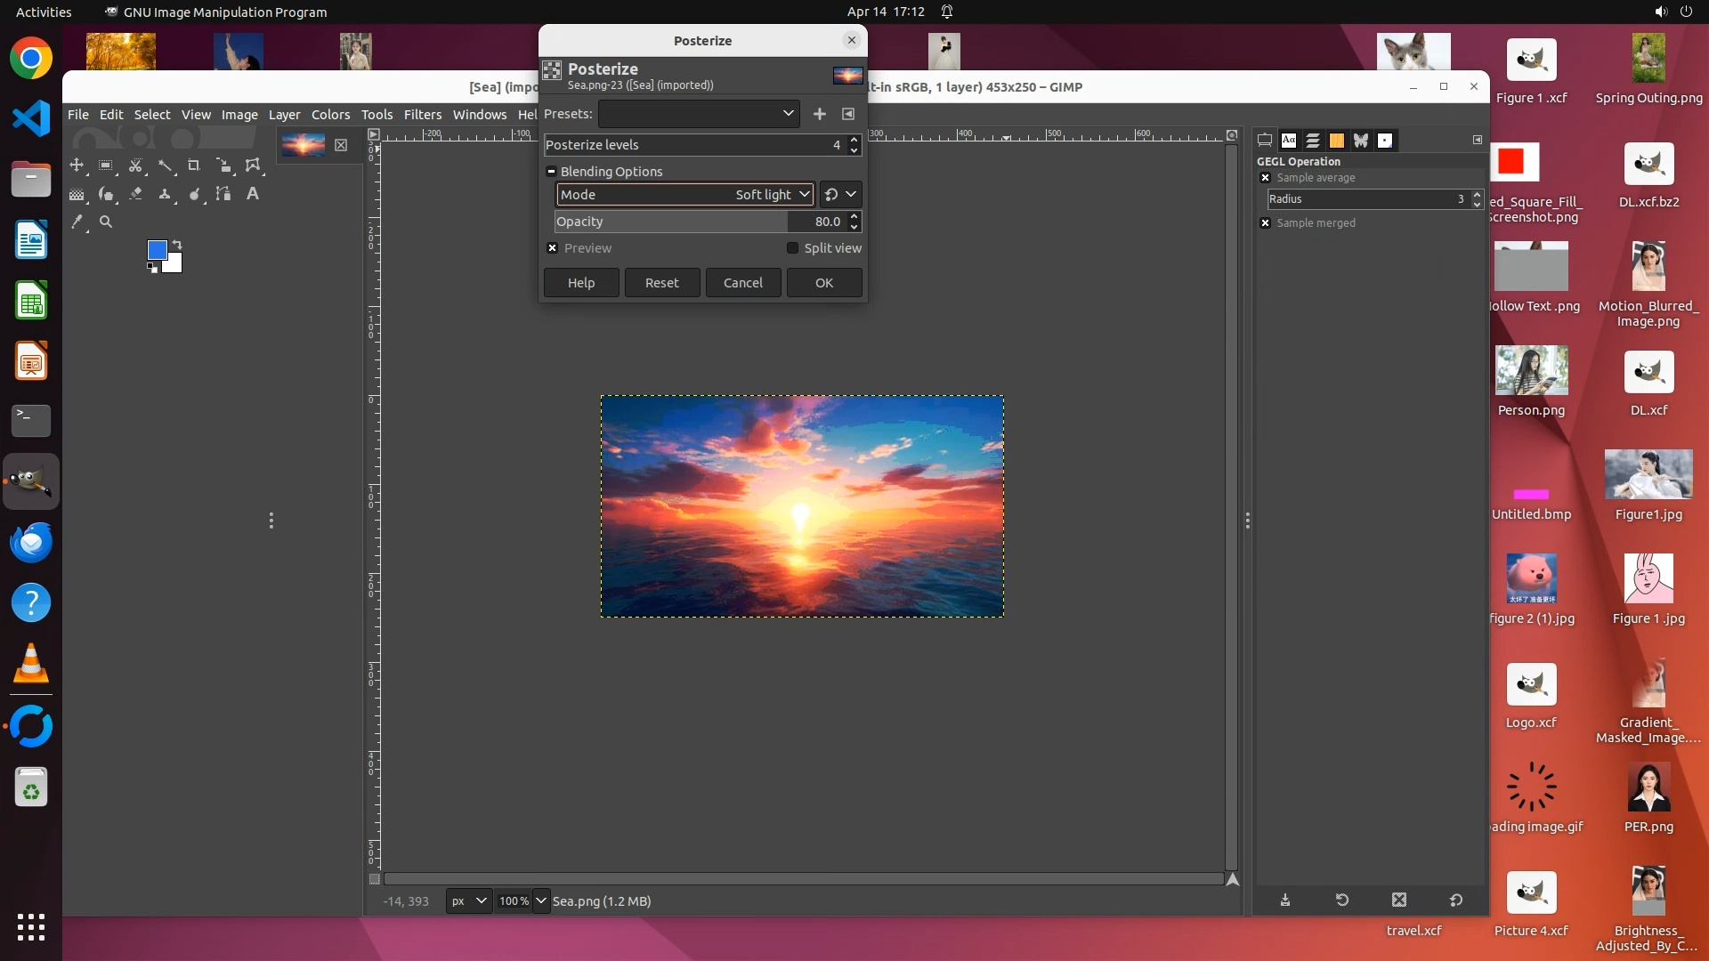Select the Color Picker eyedropper tool
1709x961 pixels.
[77, 222]
